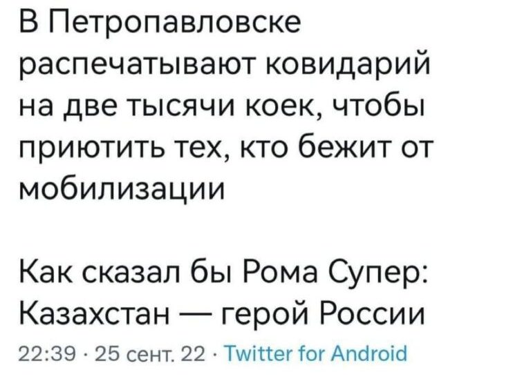
Task: Click the 22:39 tweet timestamp
Action: coord(47,354)
